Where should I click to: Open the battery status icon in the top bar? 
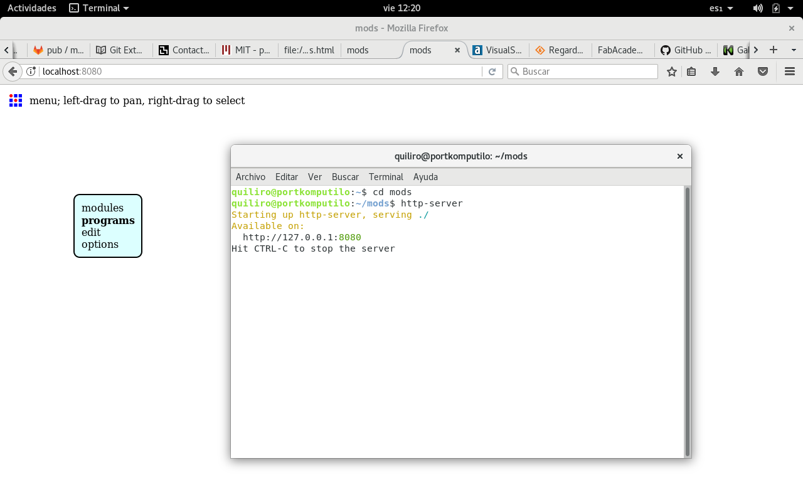[776, 8]
